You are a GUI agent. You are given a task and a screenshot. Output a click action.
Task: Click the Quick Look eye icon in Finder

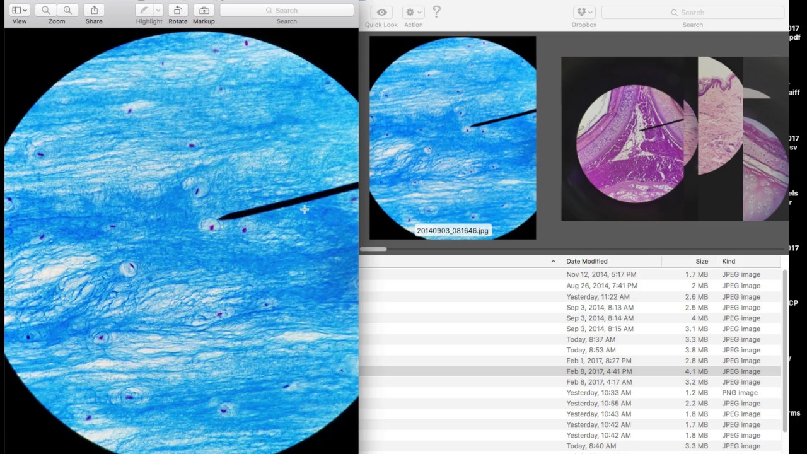(381, 13)
